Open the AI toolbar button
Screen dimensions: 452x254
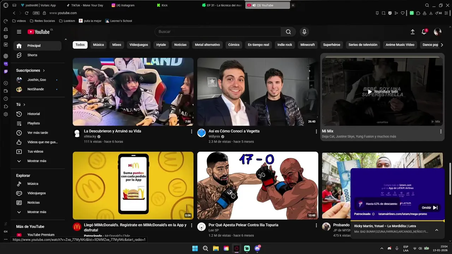tap(439, 13)
